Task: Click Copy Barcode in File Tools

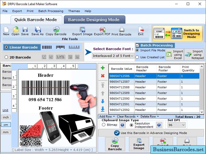Action: pyautogui.click(x=56, y=31)
